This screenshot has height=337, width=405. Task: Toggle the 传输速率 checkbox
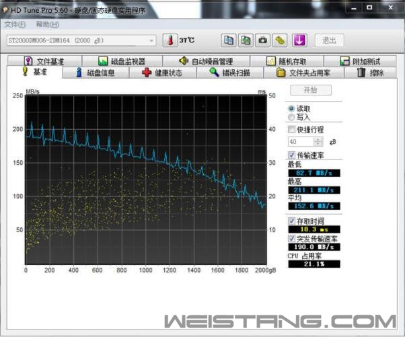291,155
